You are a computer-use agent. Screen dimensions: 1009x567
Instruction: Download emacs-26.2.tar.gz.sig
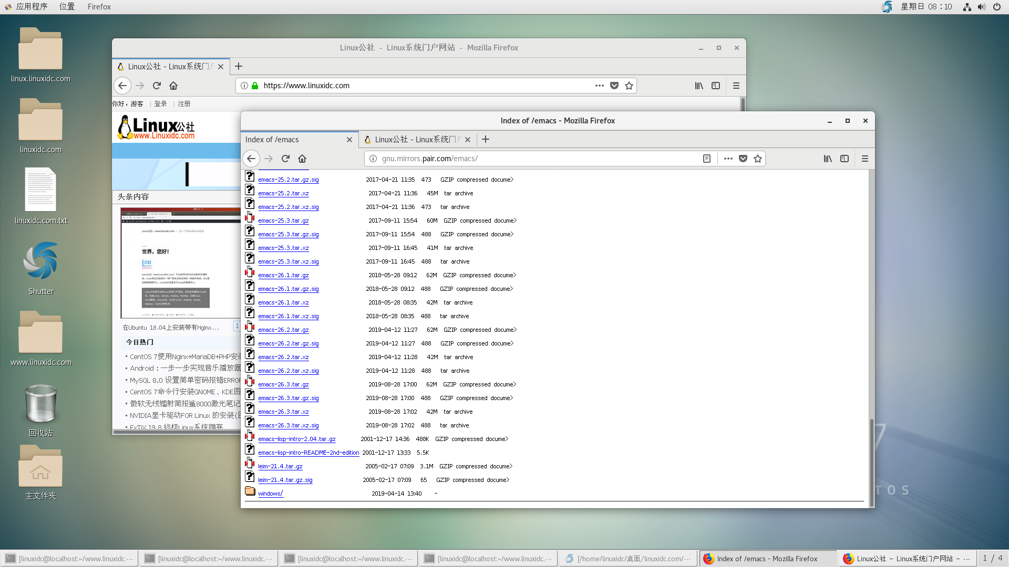coord(288,343)
